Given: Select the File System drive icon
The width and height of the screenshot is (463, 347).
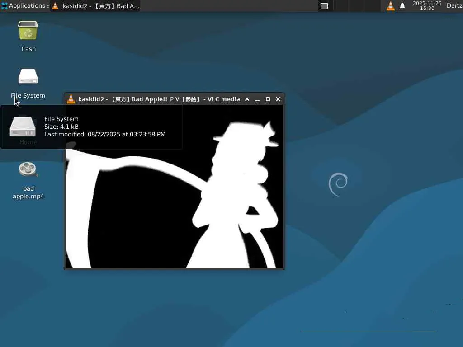Looking at the screenshot, I should point(28,76).
